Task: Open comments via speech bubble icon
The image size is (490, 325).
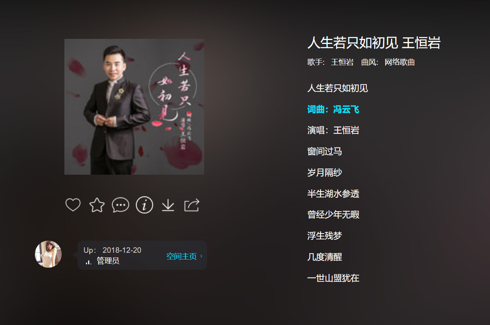Action: pos(121,205)
